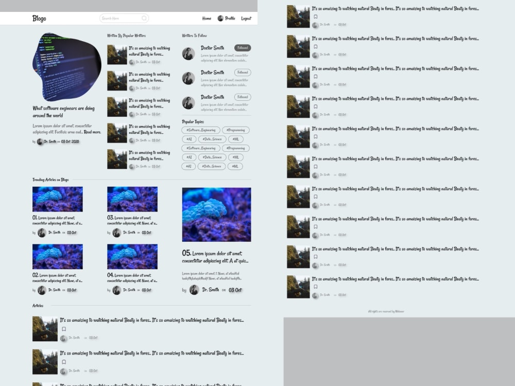
Task: Click author avatar under trending article 01
Action: tap(42, 233)
